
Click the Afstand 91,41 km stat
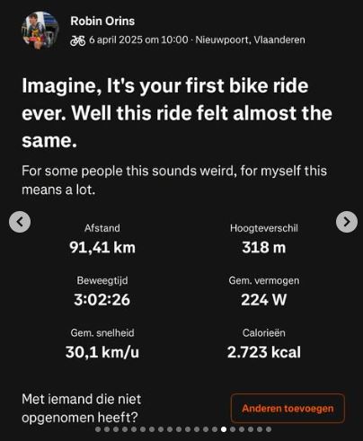(102, 239)
